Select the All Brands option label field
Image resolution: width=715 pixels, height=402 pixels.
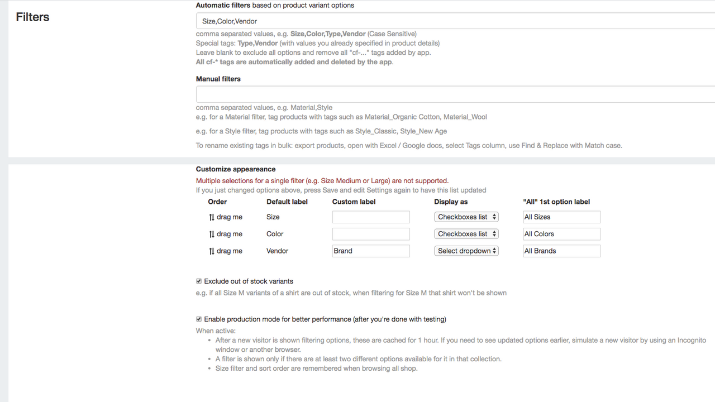pos(561,251)
